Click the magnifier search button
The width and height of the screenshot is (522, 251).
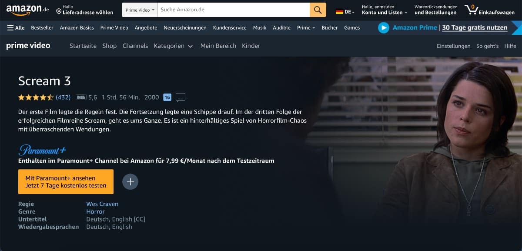point(318,10)
